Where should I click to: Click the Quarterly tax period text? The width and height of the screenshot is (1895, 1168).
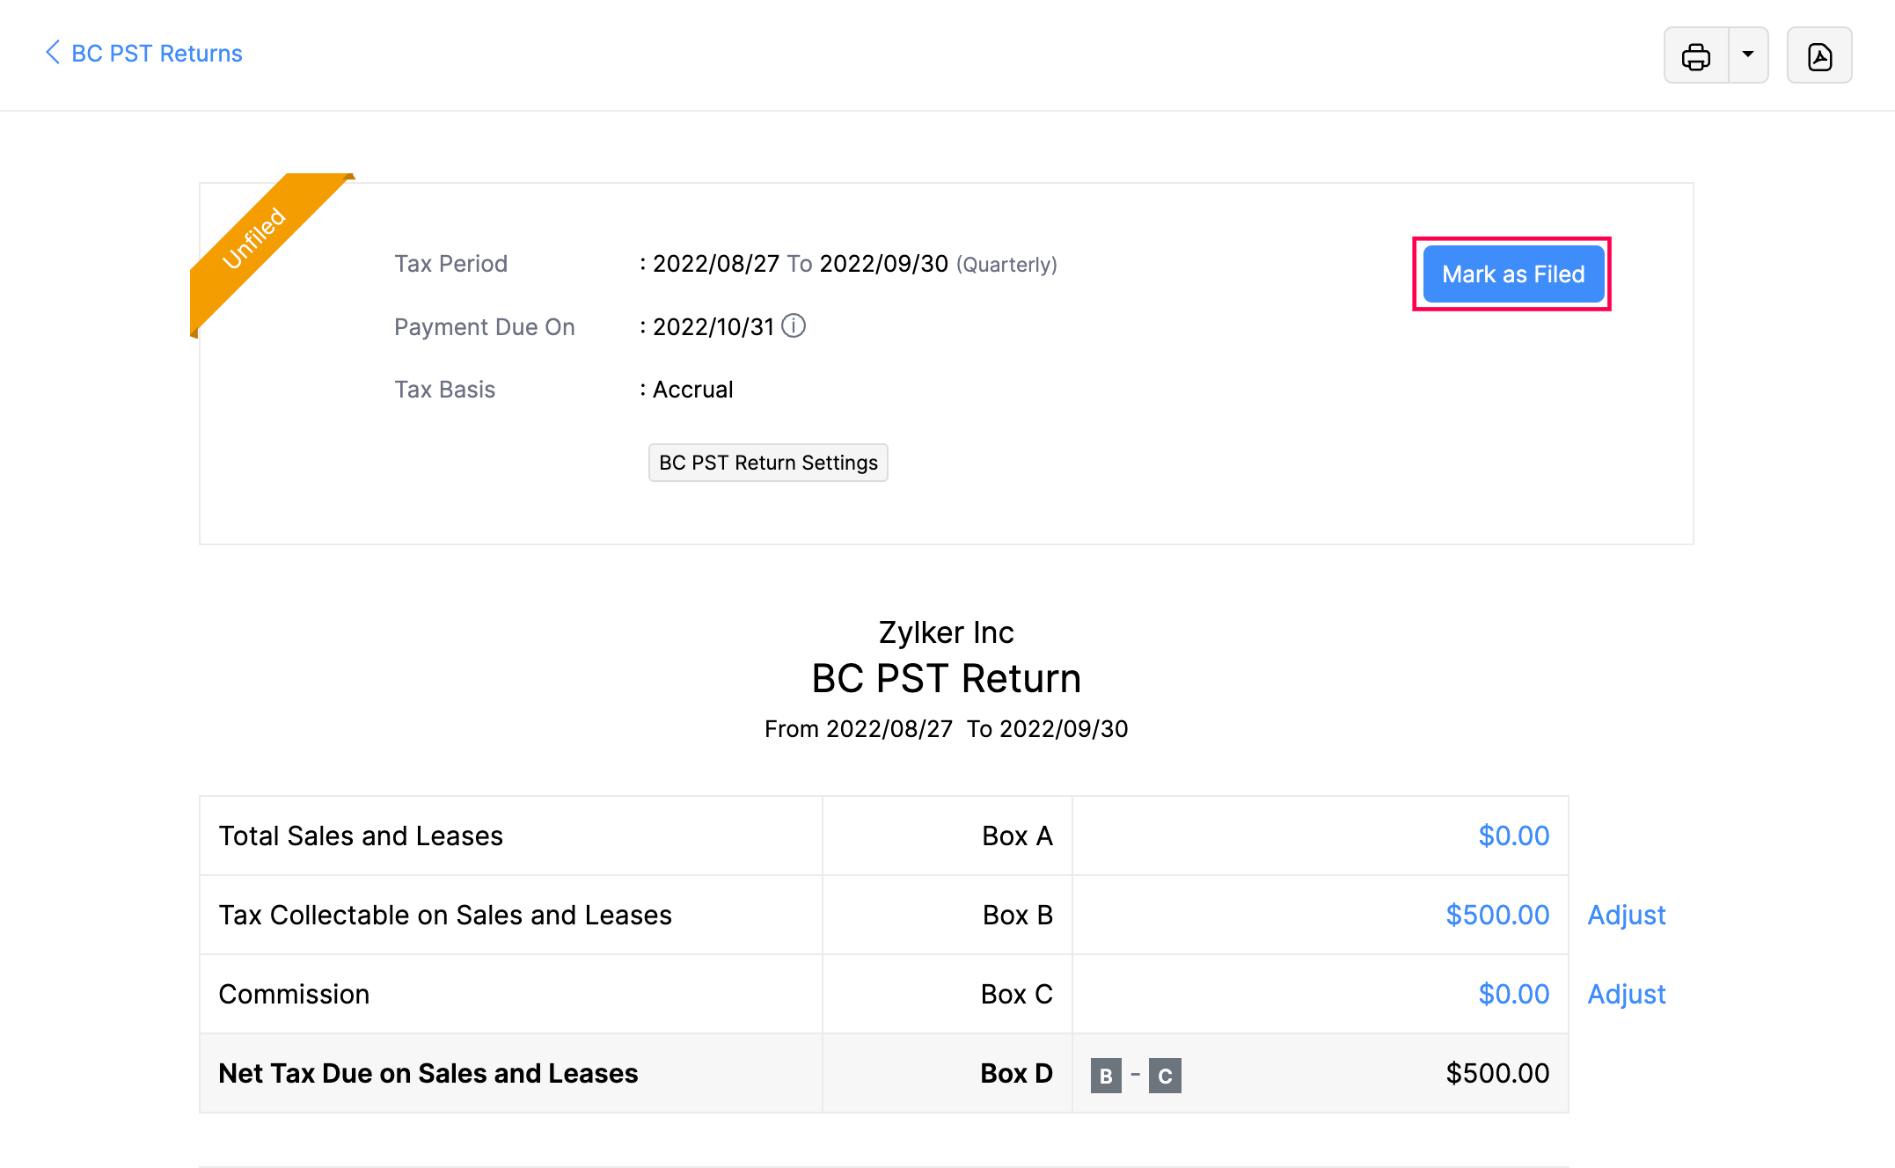point(1006,265)
